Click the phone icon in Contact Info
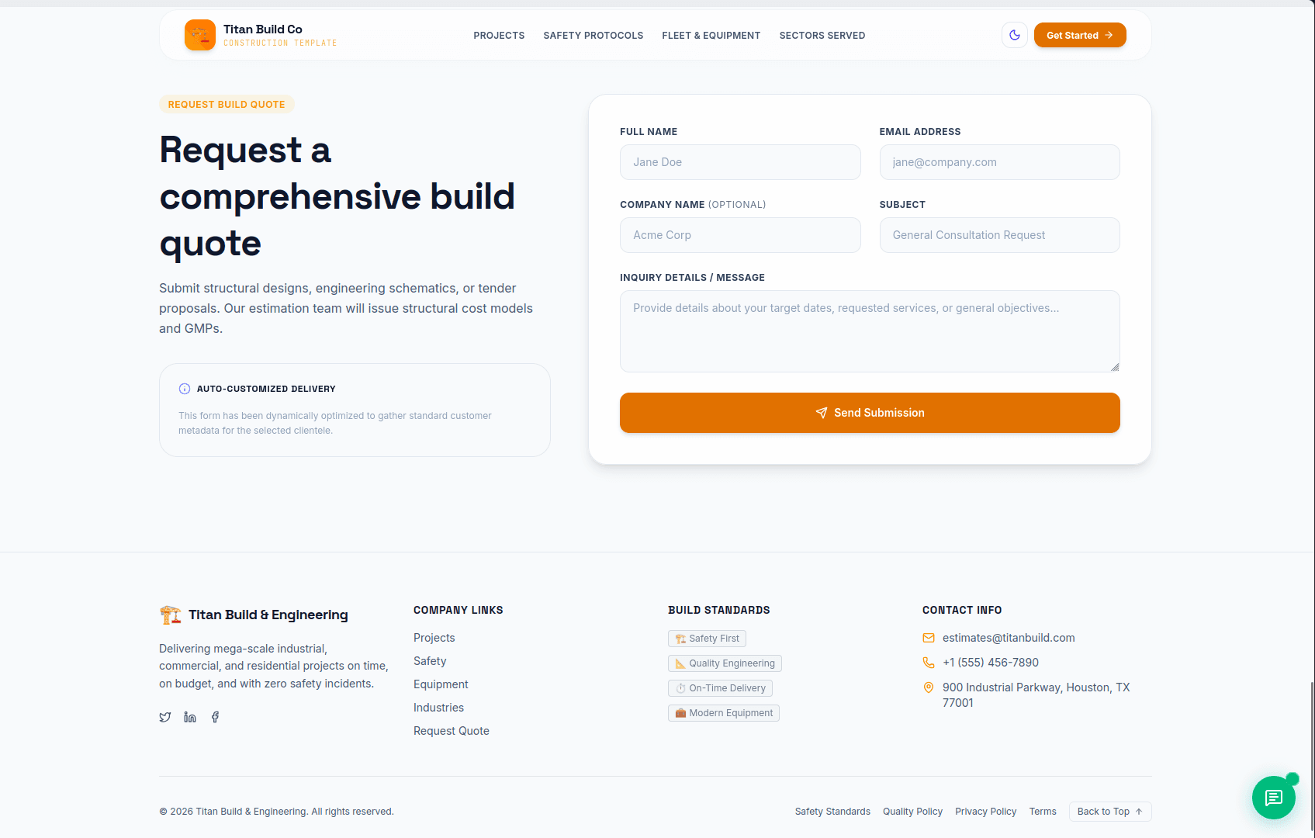Viewport: 1315px width, 838px height. click(929, 663)
